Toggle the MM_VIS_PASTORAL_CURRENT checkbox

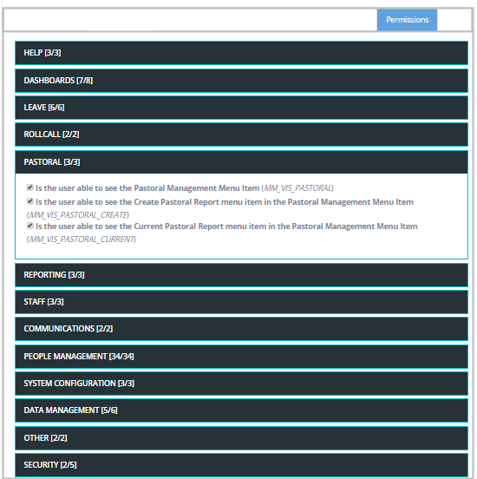point(30,226)
